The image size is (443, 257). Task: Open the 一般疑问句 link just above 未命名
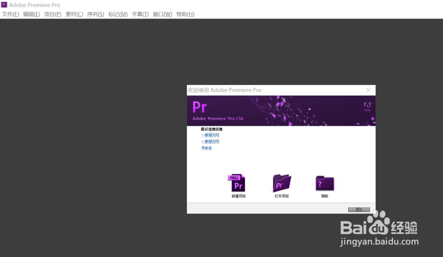pyautogui.click(x=210, y=141)
